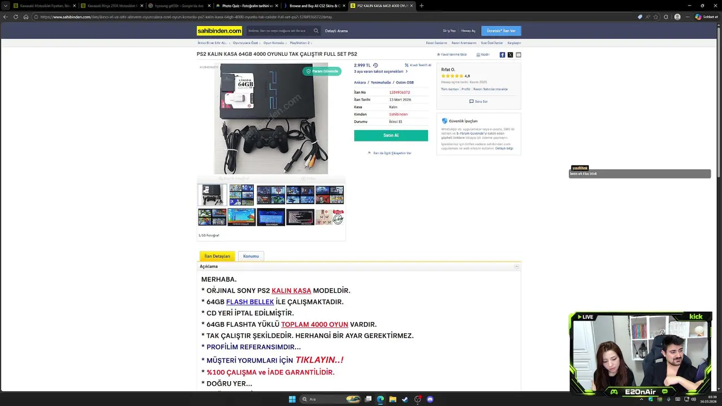This screenshot has height=406, width=722.
Task: Click Detaylı bilgi link in security tips
Action: tap(504, 148)
